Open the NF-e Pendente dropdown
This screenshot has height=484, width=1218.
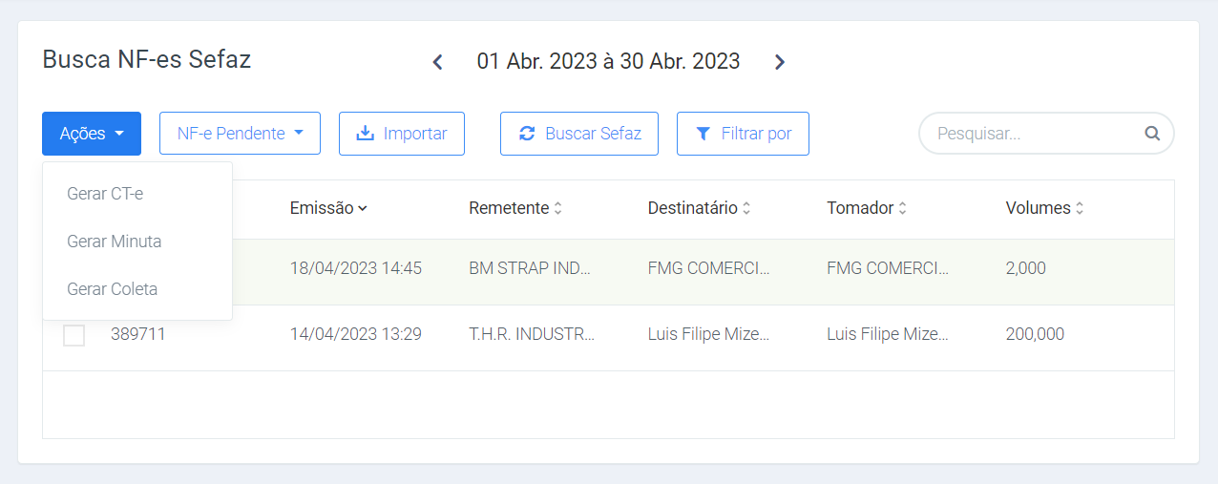pyautogui.click(x=240, y=134)
